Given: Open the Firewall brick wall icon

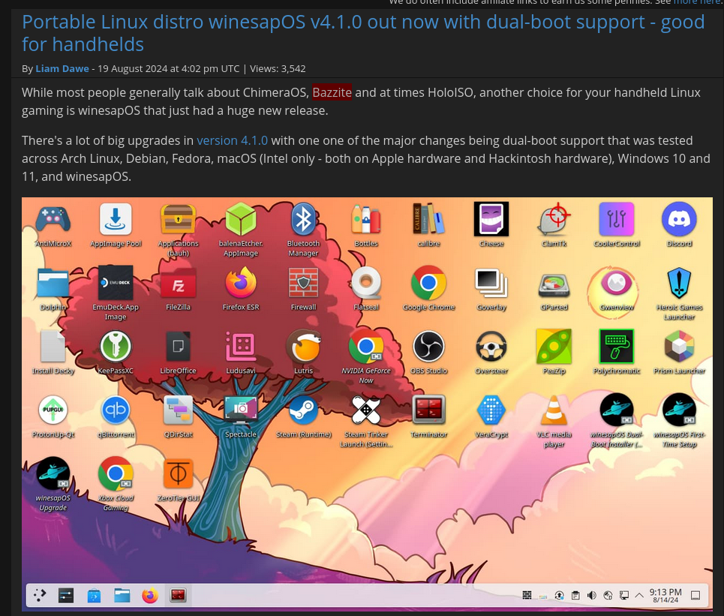Looking at the screenshot, I should (303, 283).
